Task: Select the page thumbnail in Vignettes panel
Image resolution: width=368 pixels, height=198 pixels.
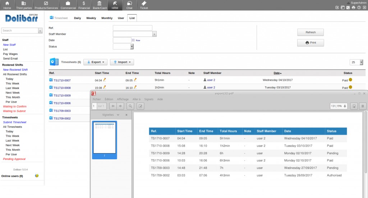Action: [104, 138]
